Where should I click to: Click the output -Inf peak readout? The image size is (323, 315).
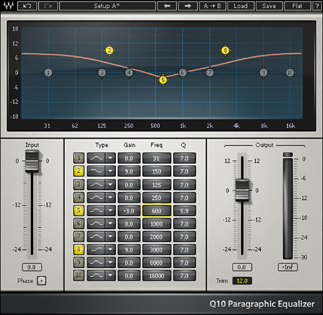(x=288, y=267)
